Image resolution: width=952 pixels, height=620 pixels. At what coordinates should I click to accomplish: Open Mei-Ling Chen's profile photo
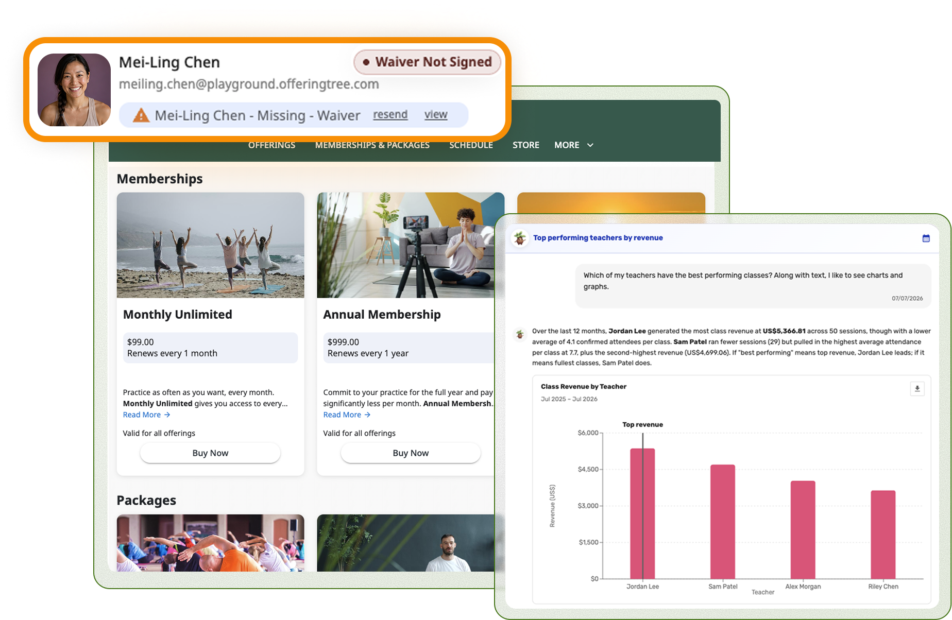click(74, 90)
